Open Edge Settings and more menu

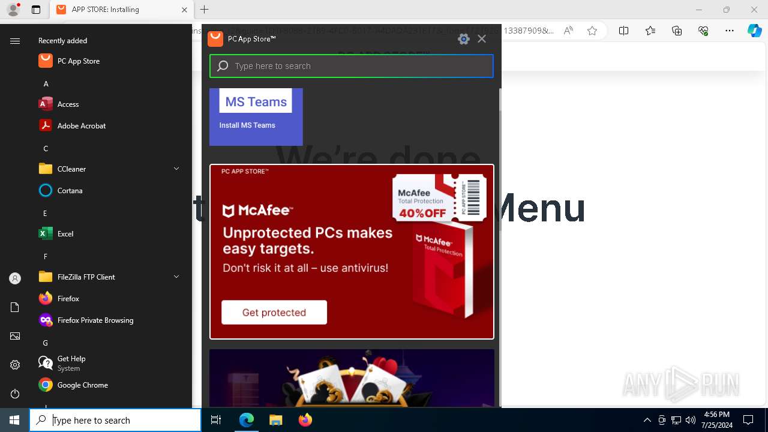730,31
